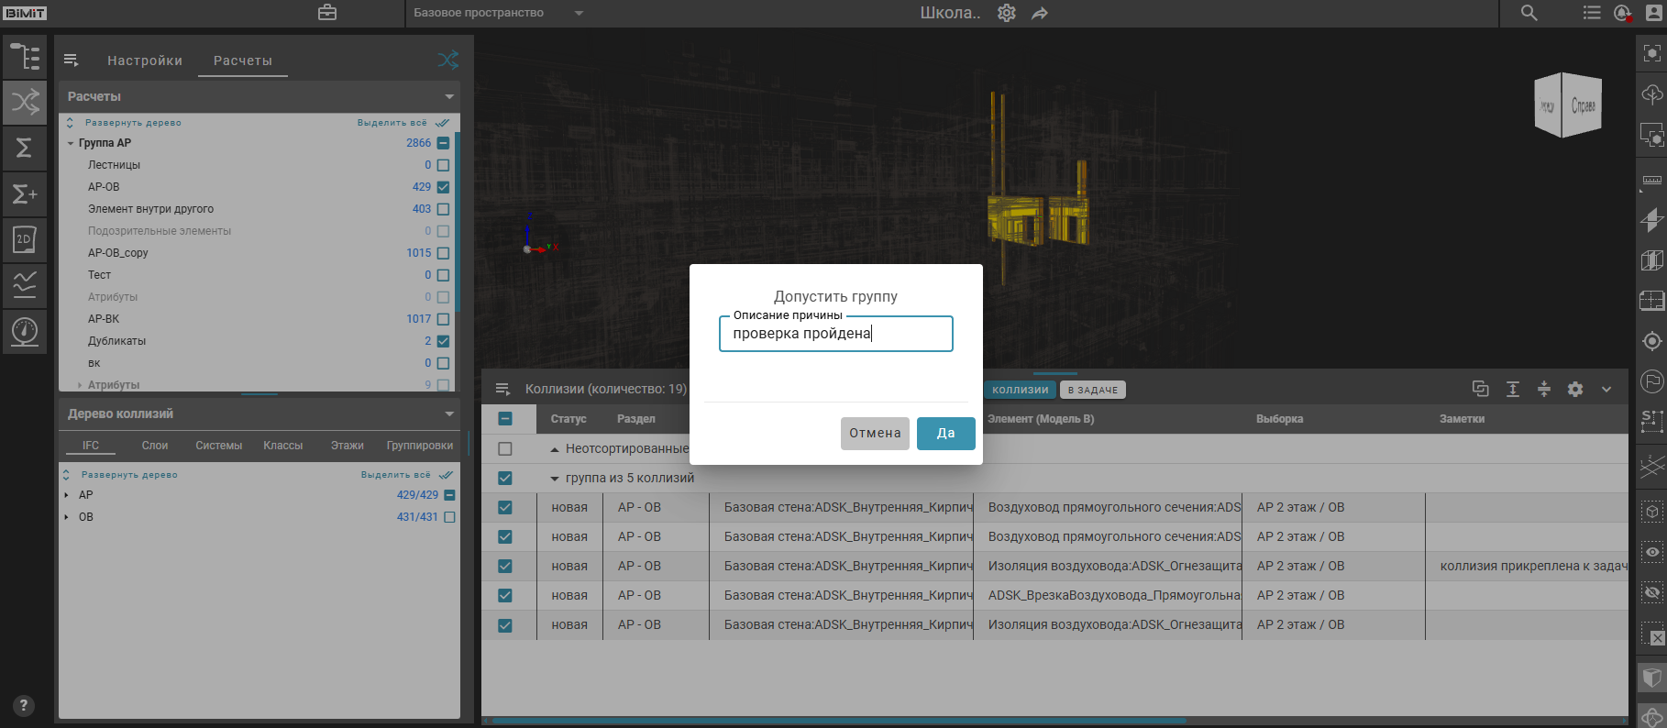
Task: Open the 2D drawing view icon
Action: 25,239
